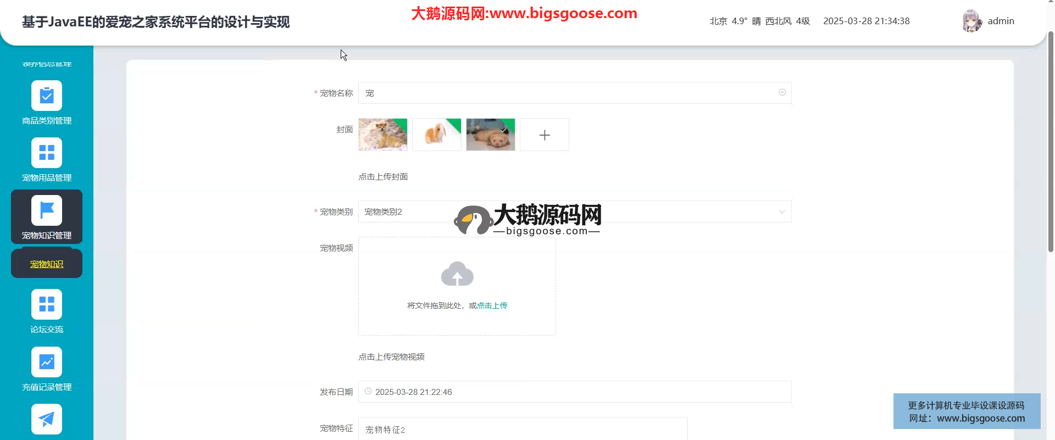
Task: Open 充值记录管理 chart icon
Action: click(x=47, y=362)
